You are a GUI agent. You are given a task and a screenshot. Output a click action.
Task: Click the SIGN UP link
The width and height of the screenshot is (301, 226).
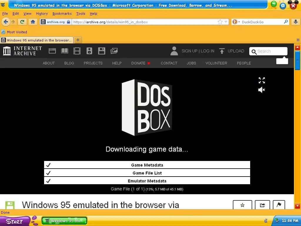tap(190, 51)
